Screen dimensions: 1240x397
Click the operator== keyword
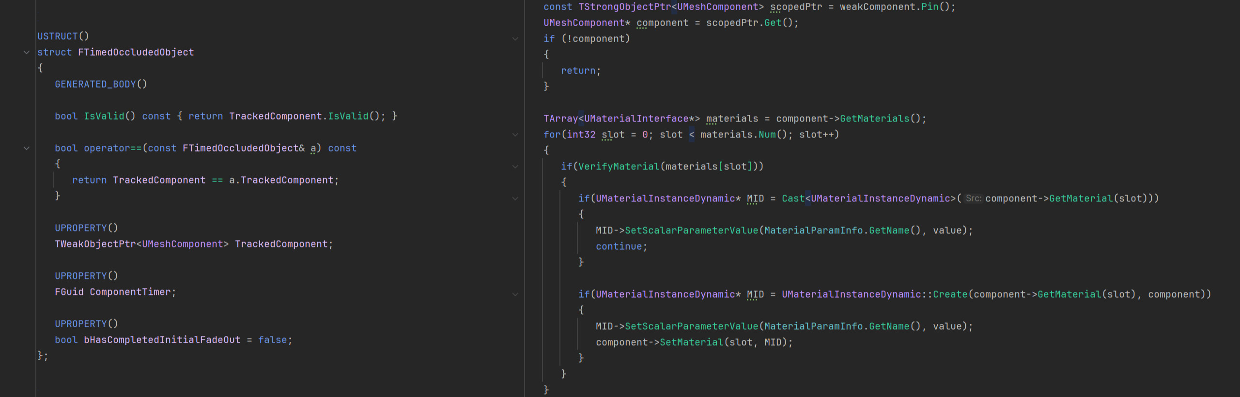pos(113,148)
